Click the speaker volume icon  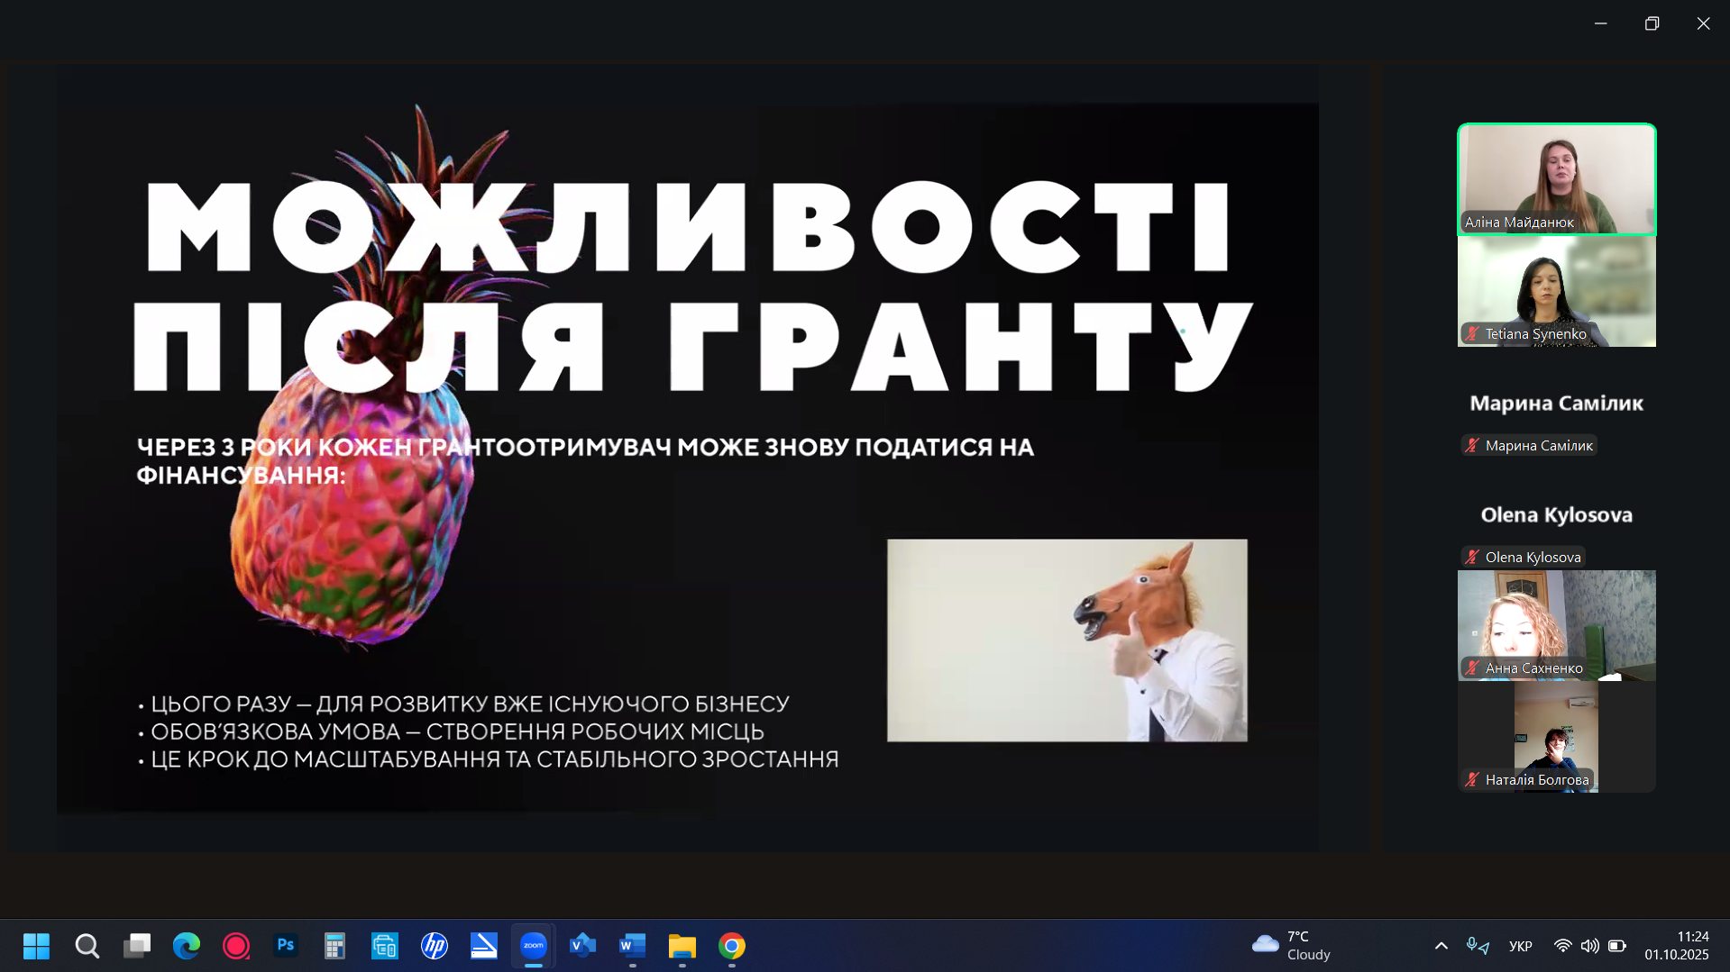point(1589,946)
